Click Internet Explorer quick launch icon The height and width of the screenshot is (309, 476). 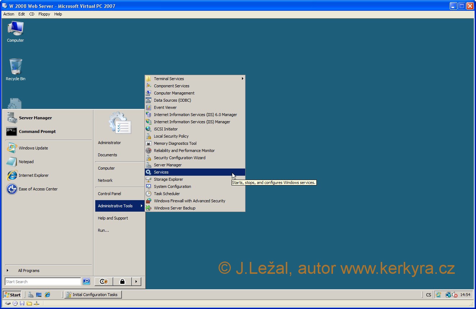click(47, 295)
